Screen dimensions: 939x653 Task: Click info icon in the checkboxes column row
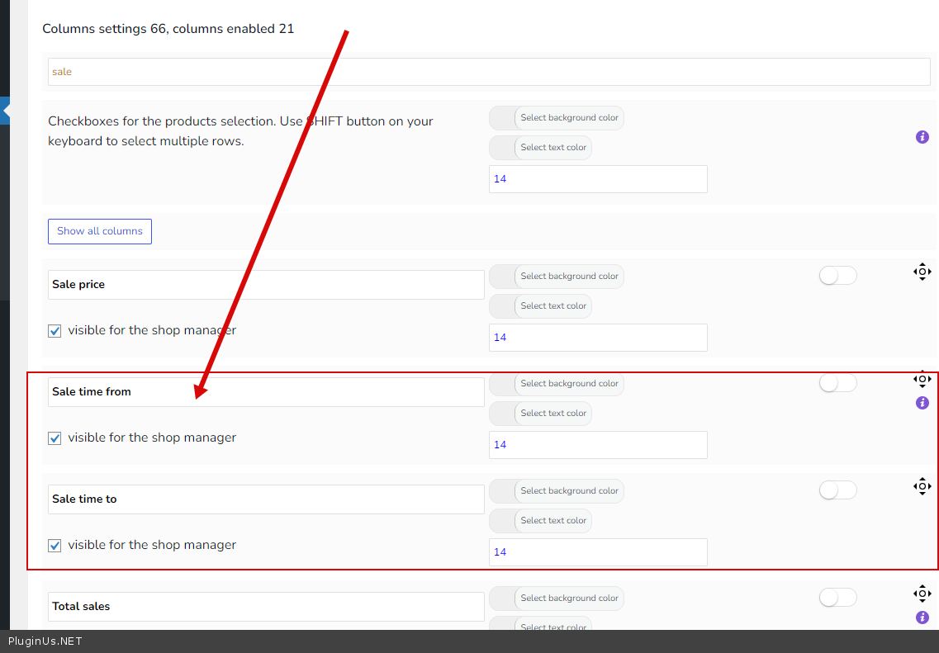pos(922,137)
